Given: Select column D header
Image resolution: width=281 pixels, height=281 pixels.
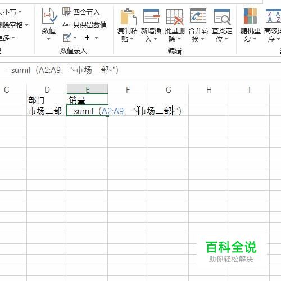Looking at the screenshot, I should pos(47,89).
